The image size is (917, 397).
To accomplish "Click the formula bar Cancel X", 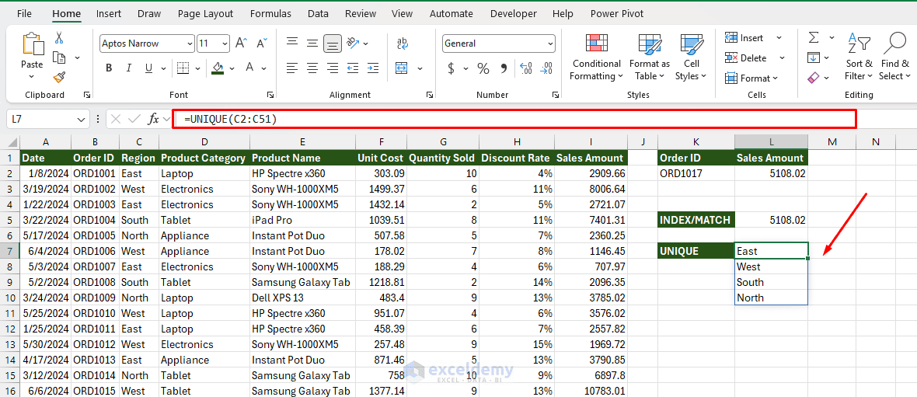I will 115,119.
